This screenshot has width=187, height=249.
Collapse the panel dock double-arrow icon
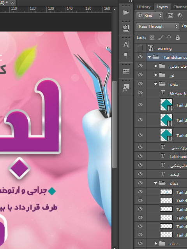click(x=131, y=1)
